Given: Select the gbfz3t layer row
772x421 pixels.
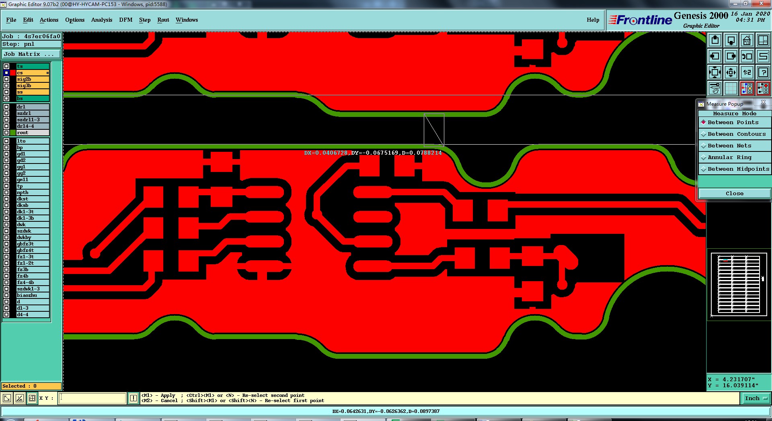Looking at the screenshot, I should [x=33, y=244].
